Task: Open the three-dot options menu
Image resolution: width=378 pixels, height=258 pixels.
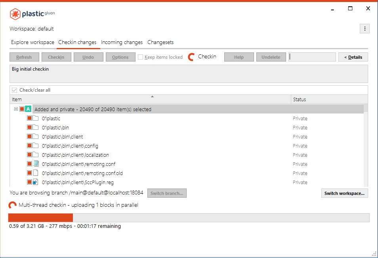Action: 365,28
